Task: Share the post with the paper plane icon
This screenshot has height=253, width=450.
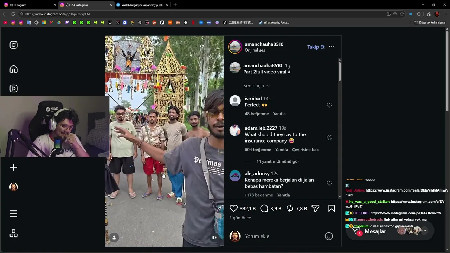Action: tap(315, 208)
